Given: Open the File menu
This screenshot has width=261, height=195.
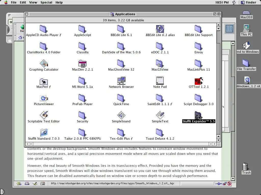Looking at the screenshot, I should (14, 2).
